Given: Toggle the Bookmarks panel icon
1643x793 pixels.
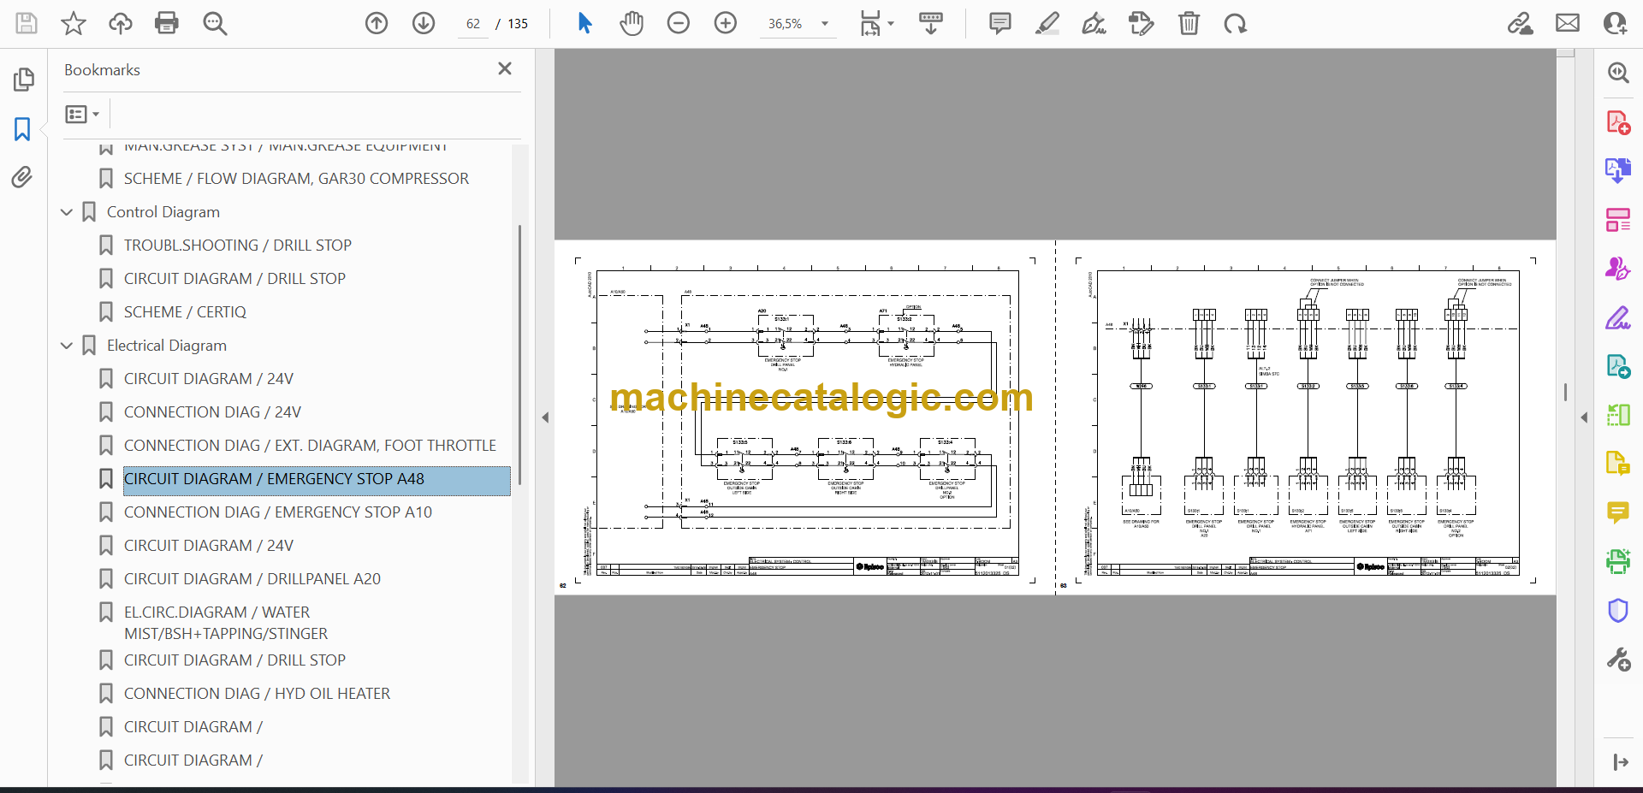Looking at the screenshot, I should click(x=23, y=129).
